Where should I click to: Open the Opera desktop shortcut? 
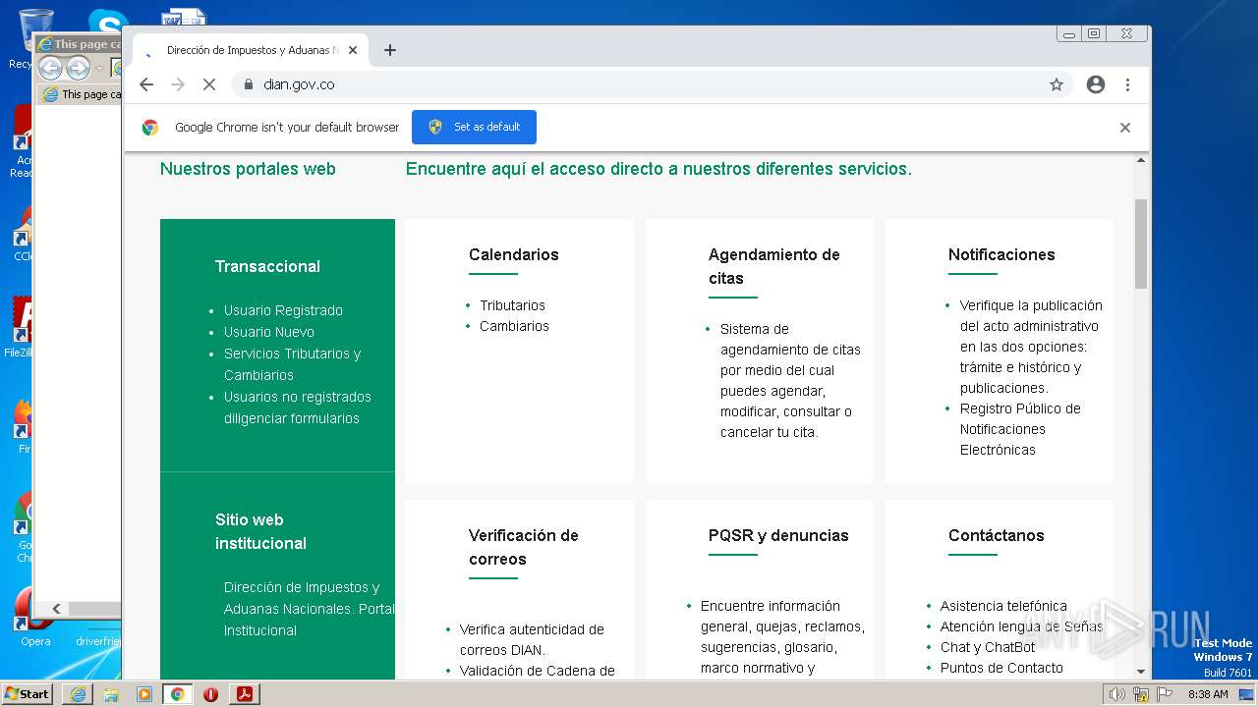[35, 617]
